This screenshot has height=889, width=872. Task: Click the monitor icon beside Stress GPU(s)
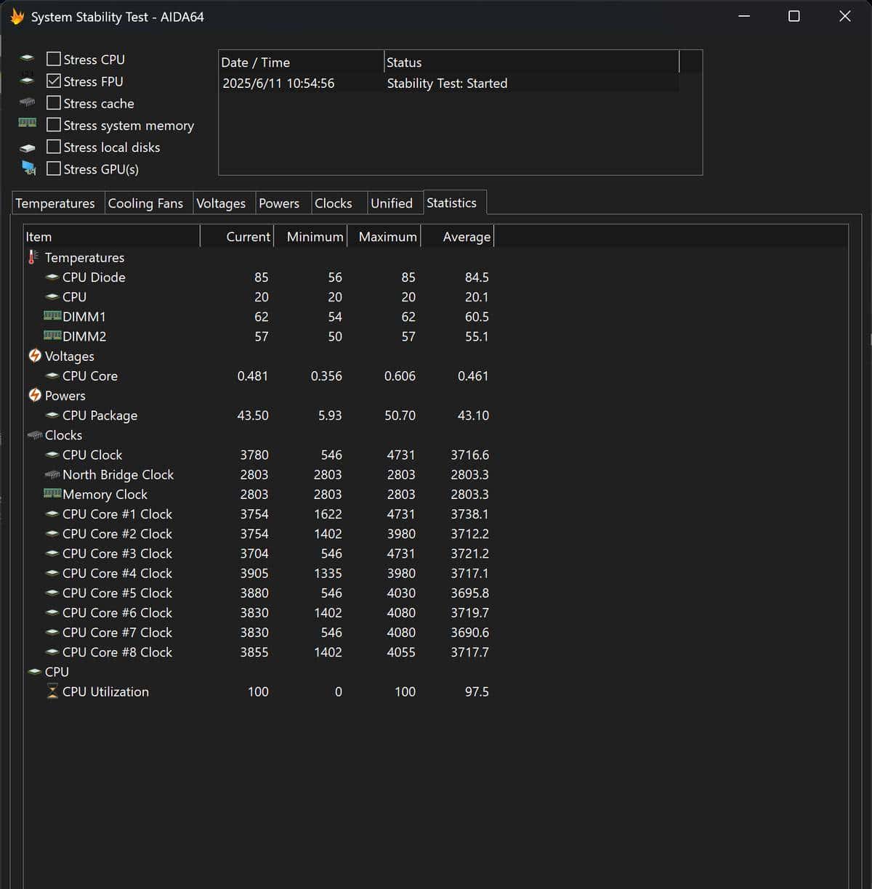(28, 169)
